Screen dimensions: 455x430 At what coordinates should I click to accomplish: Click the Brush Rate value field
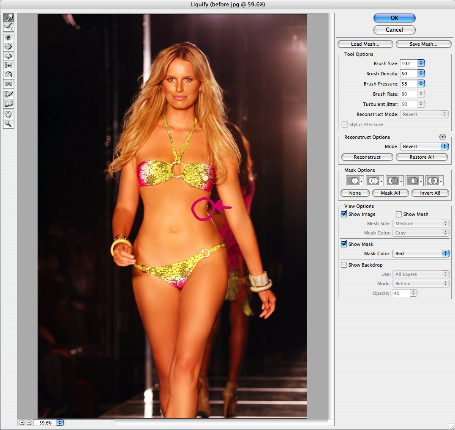409,94
